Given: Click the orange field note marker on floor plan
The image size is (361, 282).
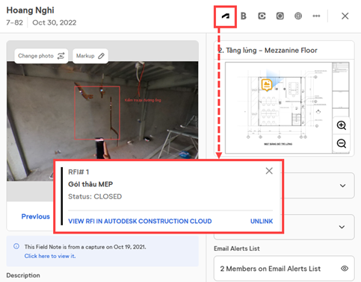Looking at the screenshot, I should 267,85.
